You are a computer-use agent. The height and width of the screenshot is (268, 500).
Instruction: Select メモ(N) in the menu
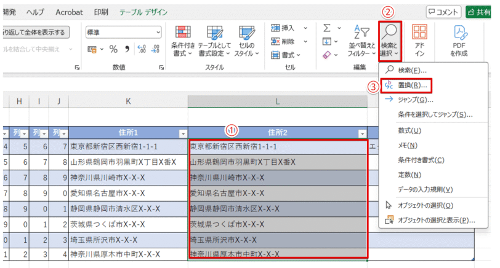tap(433, 146)
